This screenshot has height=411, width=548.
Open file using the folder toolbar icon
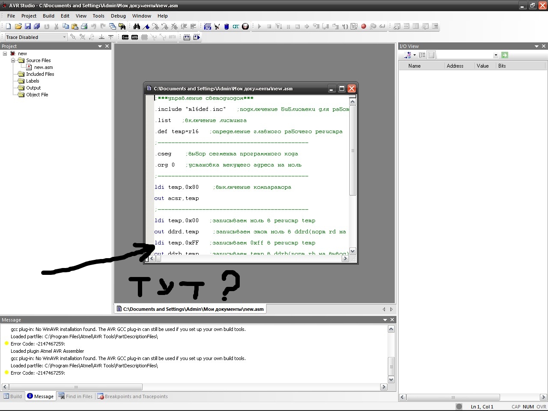[x=18, y=27]
